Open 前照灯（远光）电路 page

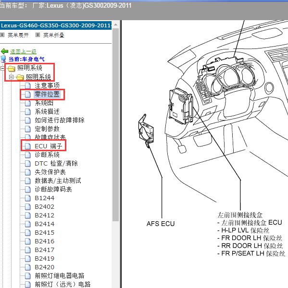pos(63,284)
